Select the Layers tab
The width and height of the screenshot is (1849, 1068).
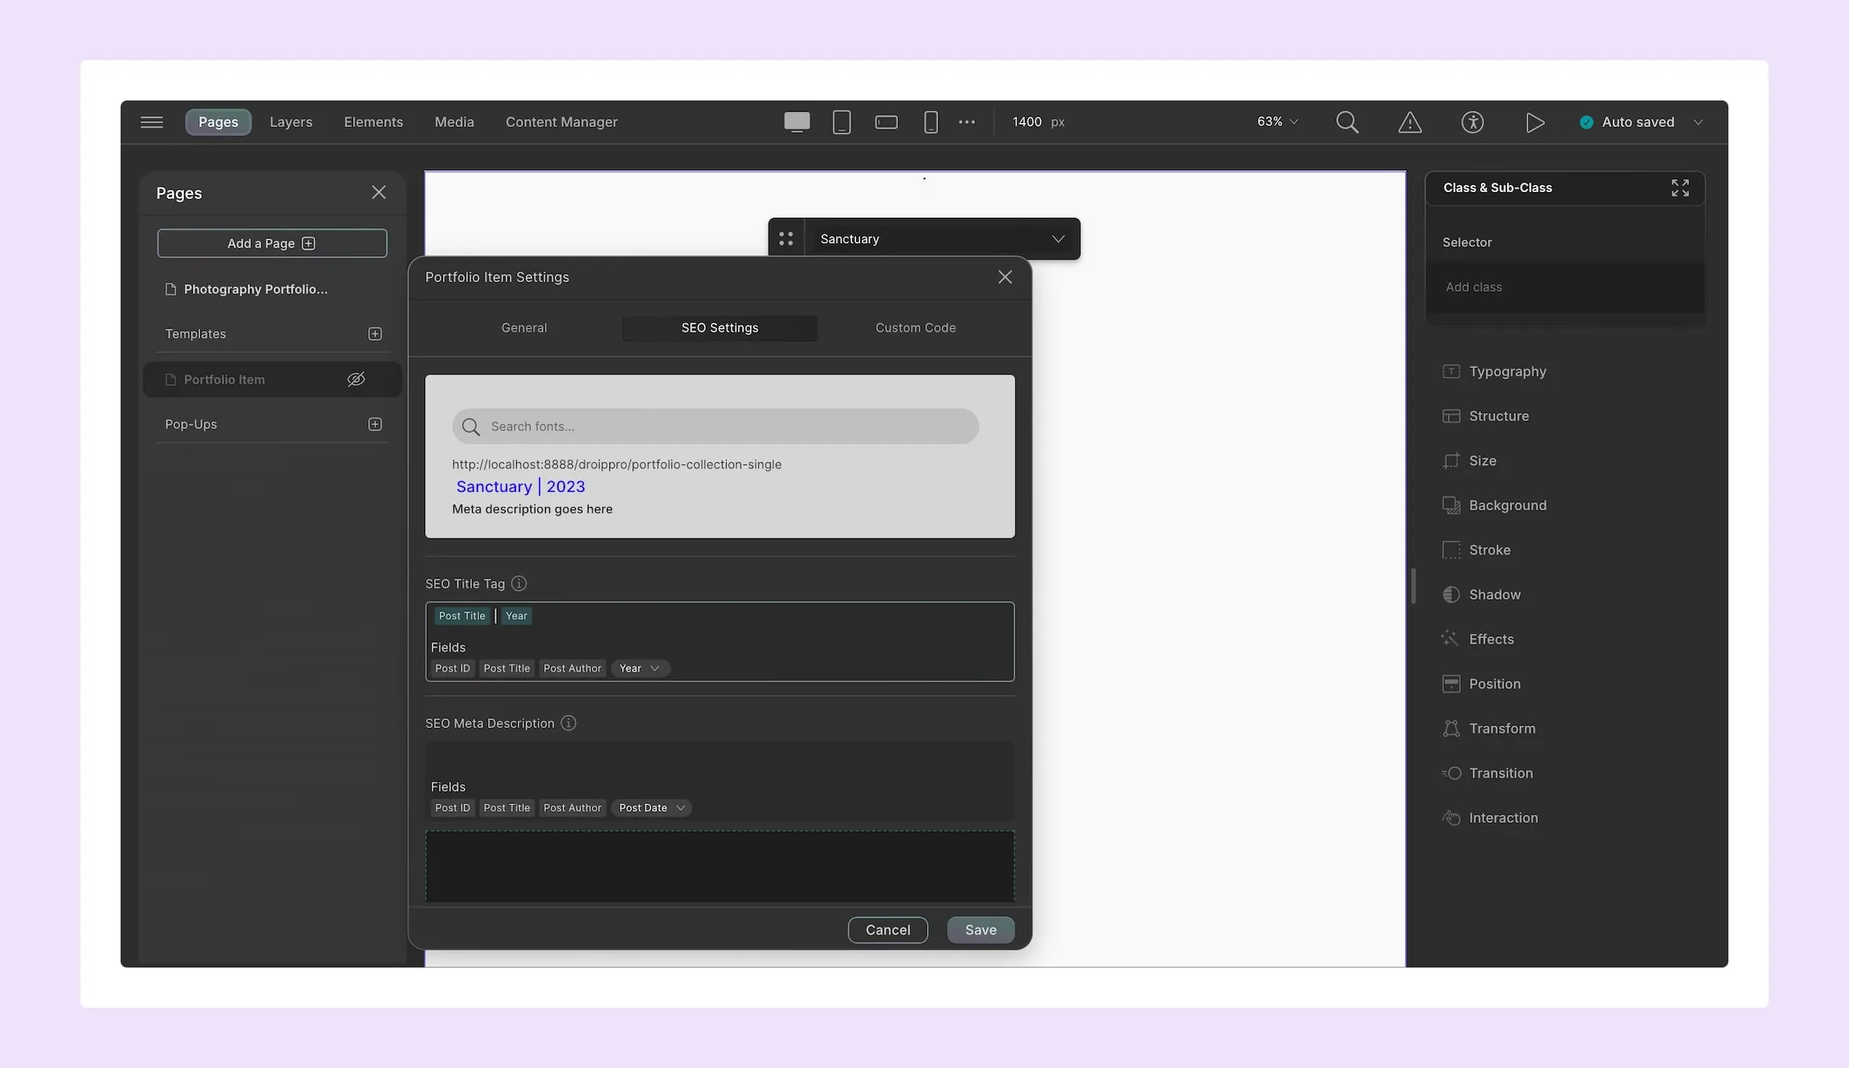291,122
